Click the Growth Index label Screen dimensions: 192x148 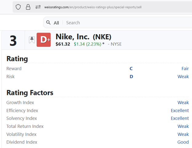tap(20, 102)
